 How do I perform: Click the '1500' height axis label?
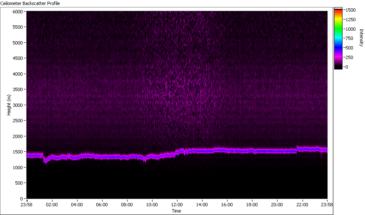tap(17, 152)
